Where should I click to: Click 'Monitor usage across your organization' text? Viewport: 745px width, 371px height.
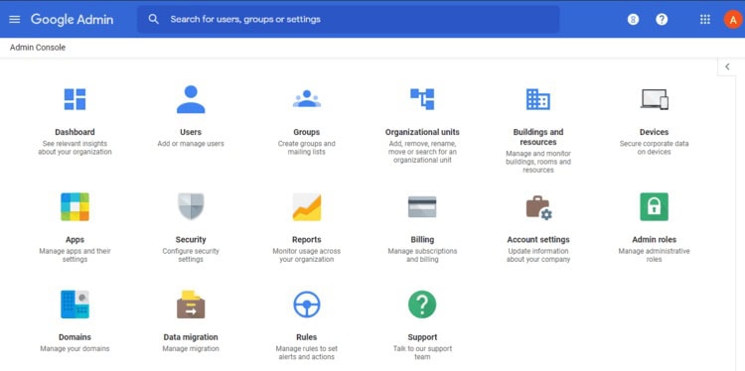[307, 255]
